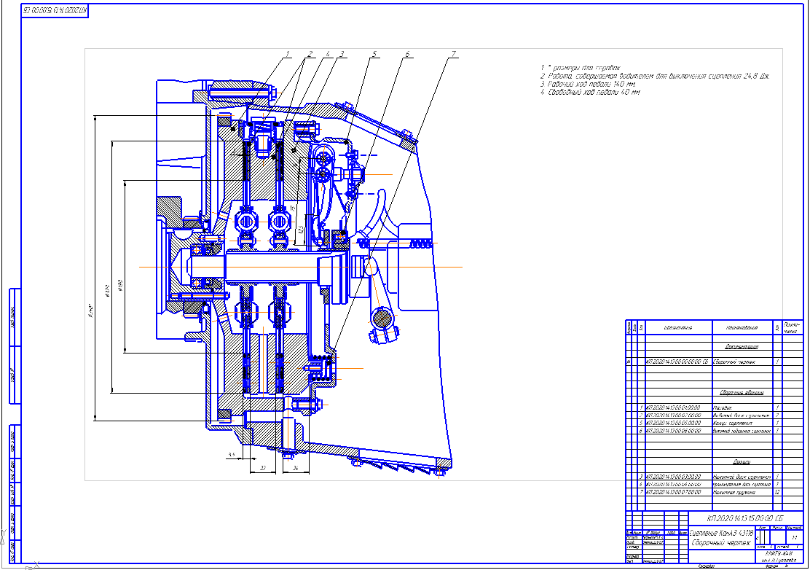Click the 'Обозначение' column header
810x570 pixels.
click(678, 327)
